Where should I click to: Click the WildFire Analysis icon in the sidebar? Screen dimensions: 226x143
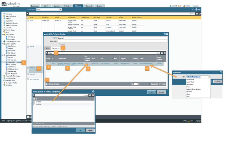[x=6, y=69]
